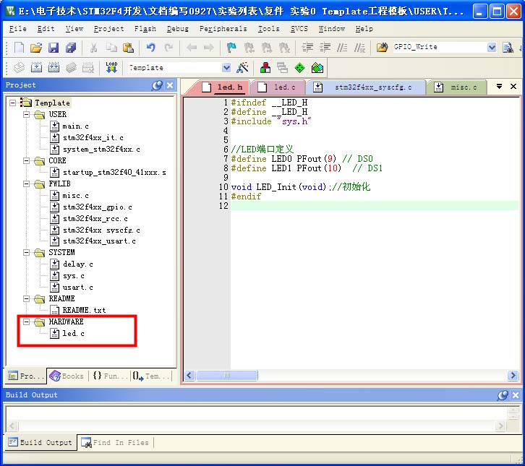Collapse the CORE group

click(26, 160)
